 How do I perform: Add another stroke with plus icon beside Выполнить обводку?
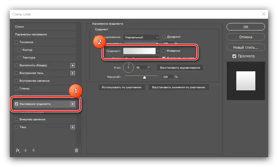[x=73, y=65]
